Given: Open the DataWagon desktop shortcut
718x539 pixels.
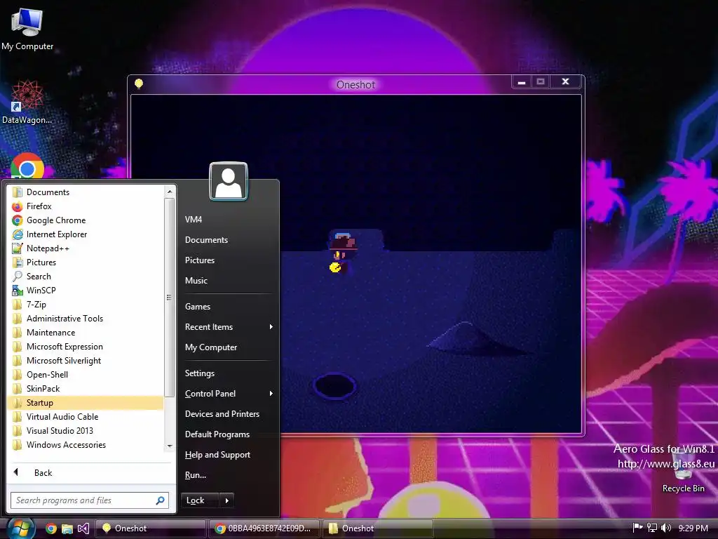Looking at the screenshot, I should click(x=27, y=102).
